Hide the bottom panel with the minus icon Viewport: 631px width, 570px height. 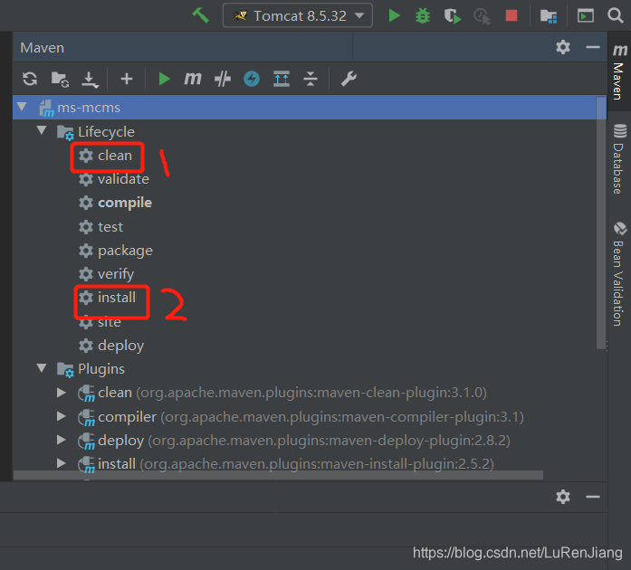(x=592, y=497)
